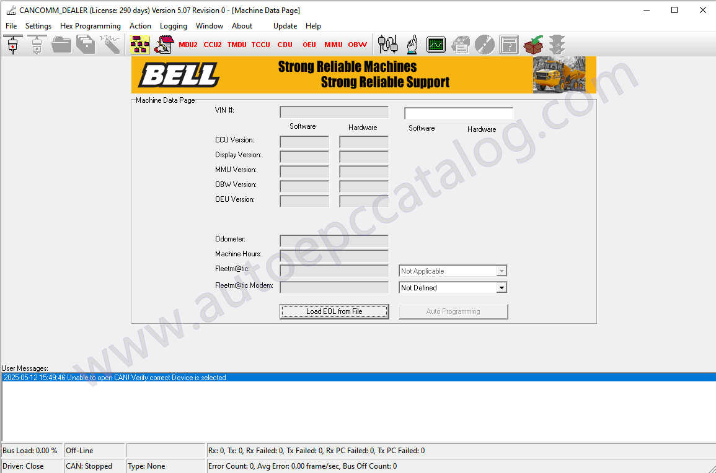Click the Machine Hours field
The height and width of the screenshot is (473, 716).
tap(334, 256)
